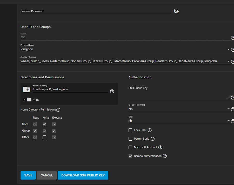Viewport: 234px width, 185px height.
Task: Show help for Samba Authentication
Action: 165,156
